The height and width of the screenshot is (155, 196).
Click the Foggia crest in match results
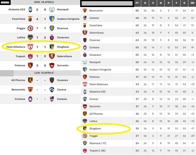point(30,28)
